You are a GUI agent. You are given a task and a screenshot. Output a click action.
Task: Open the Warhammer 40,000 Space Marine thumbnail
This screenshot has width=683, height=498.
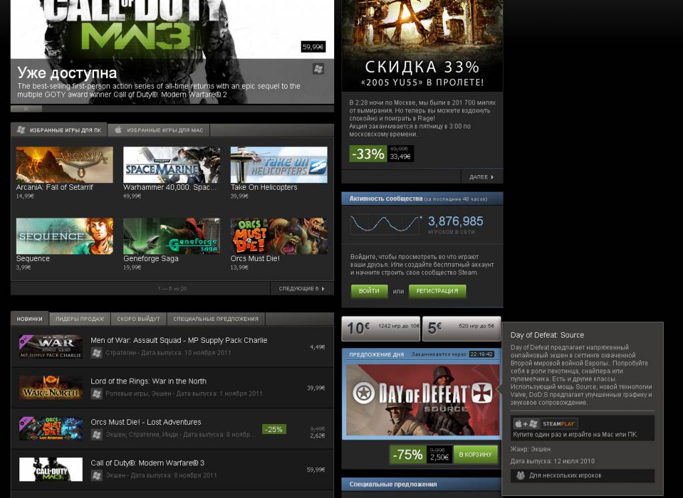point(171,164)
